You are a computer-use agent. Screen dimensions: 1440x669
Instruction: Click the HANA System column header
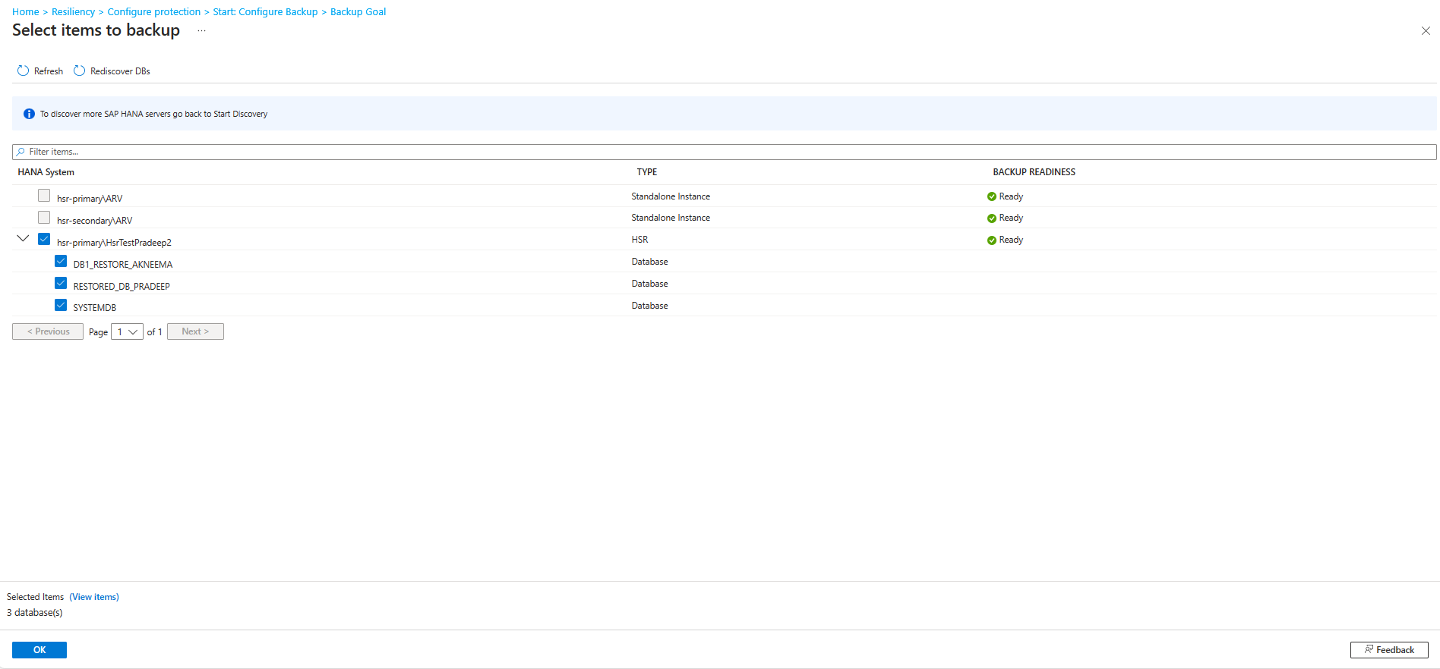point(46,172)
